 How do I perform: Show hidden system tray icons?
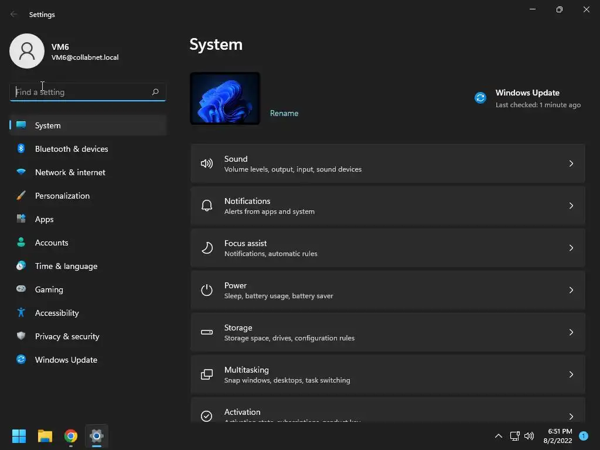499,436
